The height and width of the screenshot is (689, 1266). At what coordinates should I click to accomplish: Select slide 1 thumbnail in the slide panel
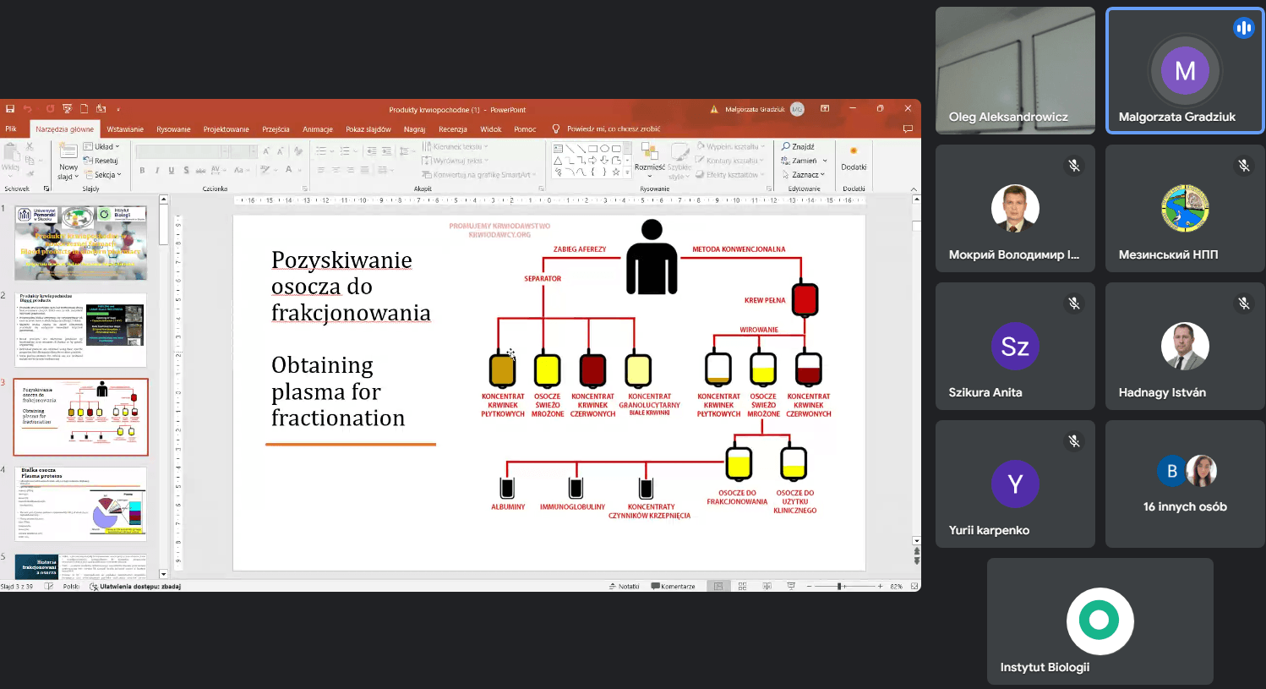[81, 243]
